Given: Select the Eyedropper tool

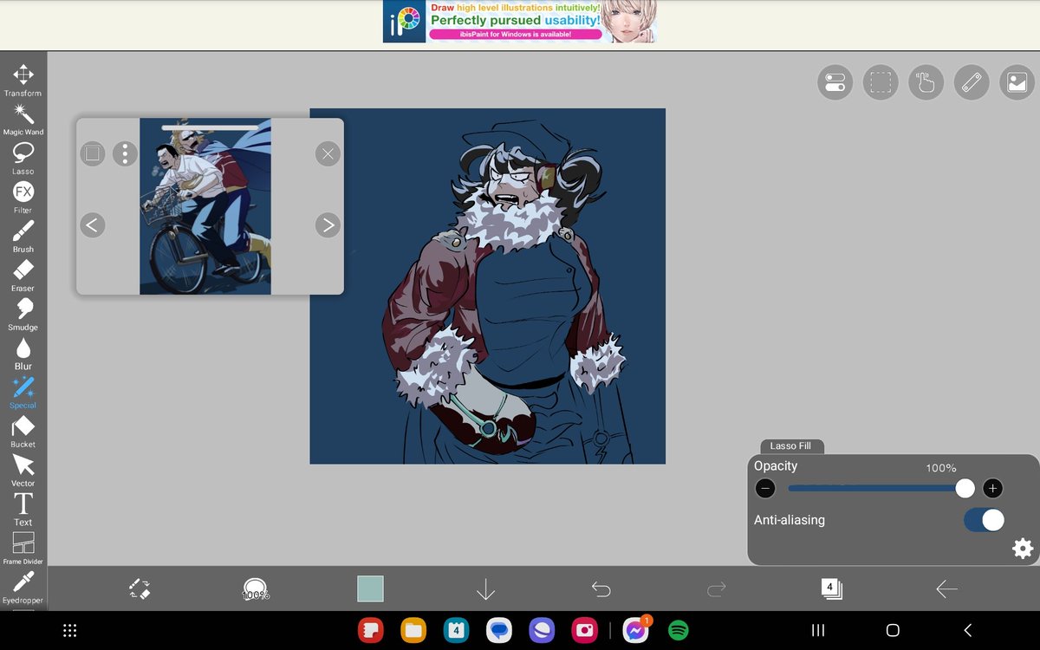Looking at the screenshot, I should 23,588.
